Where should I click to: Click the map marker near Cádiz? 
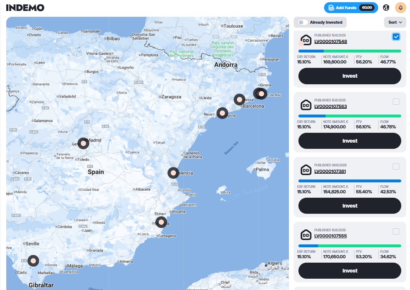pyautogui.click(x=33, y=261)
